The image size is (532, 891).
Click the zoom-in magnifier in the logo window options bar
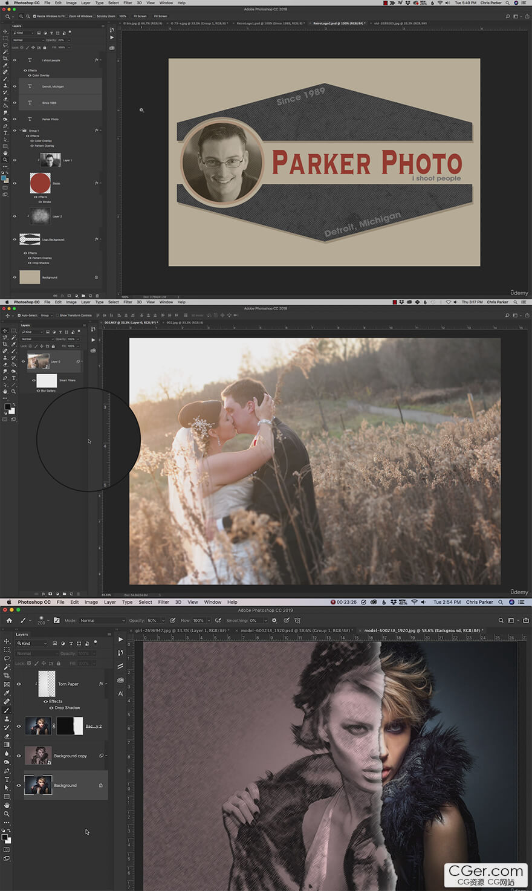[22, 16]
